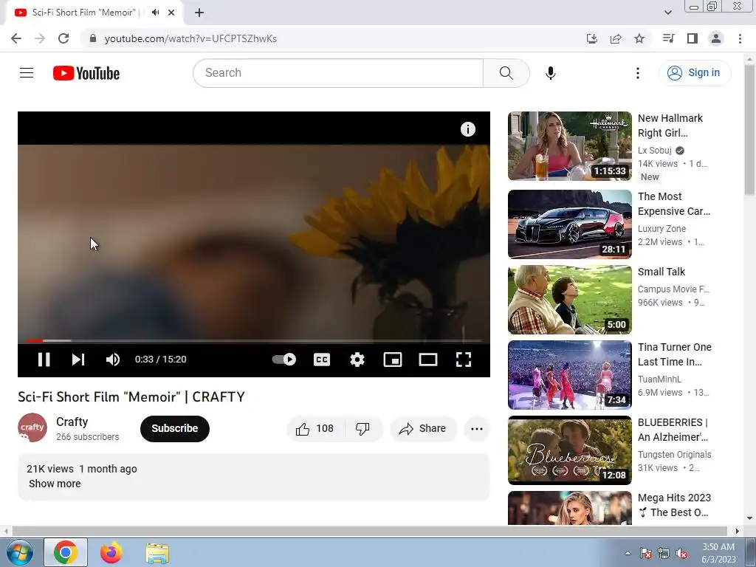
Task: Go back in browser history
Action: point(16,38)
